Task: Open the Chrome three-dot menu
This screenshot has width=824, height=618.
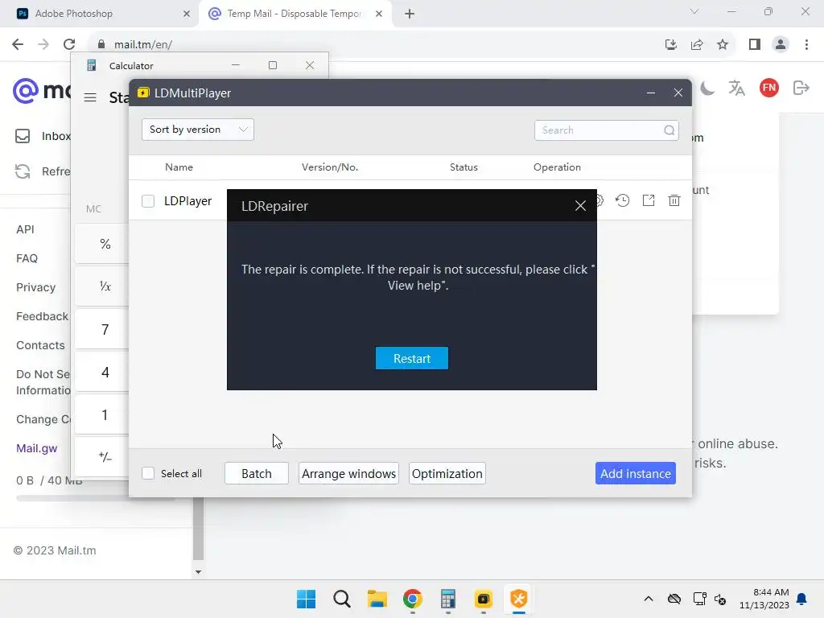Action: click(x=806, y=44)
